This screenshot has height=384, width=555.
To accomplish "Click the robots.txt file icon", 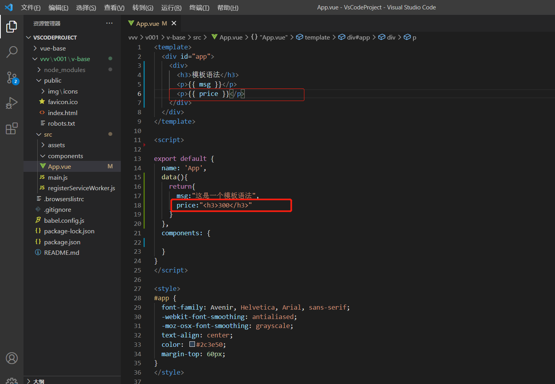I will pos(42,123).
